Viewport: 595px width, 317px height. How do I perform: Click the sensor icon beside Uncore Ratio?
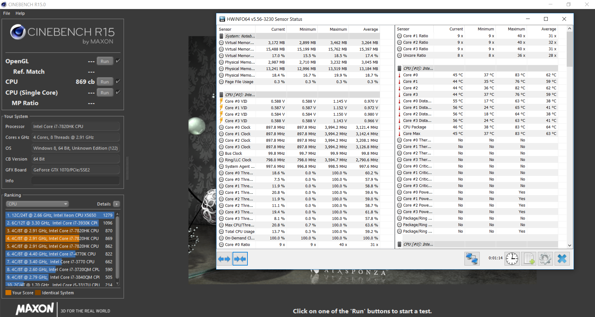click(399, 56)
